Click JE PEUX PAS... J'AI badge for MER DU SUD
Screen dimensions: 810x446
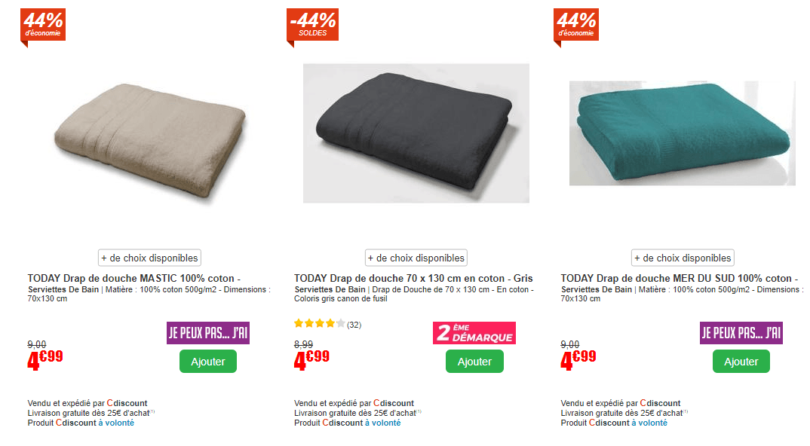tap(741, 333)
